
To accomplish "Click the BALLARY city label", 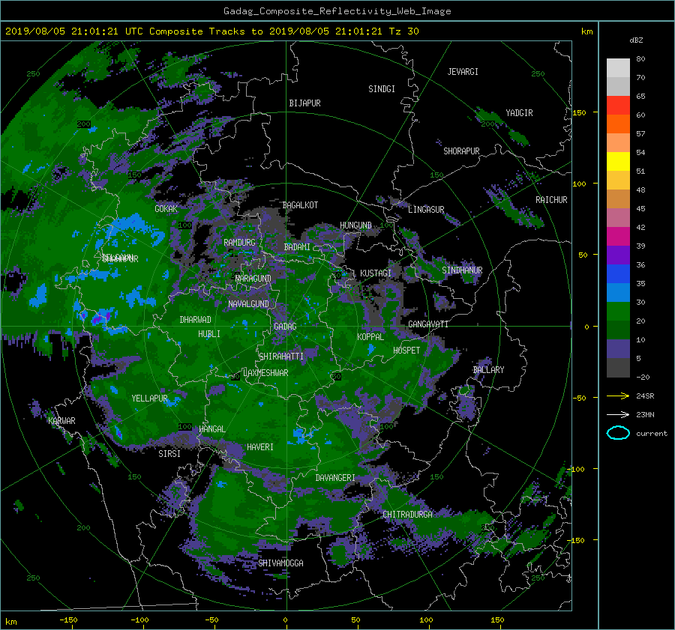I will pos(488,370).
